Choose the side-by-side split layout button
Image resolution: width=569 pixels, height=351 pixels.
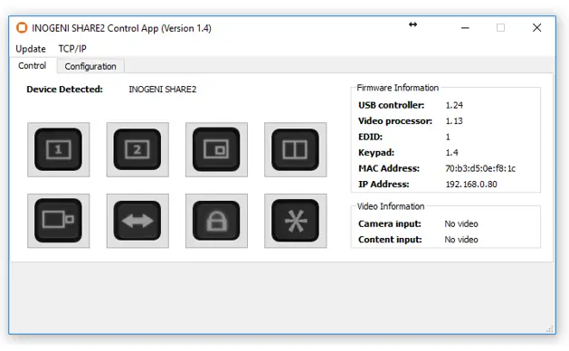[x=296, y=149]
